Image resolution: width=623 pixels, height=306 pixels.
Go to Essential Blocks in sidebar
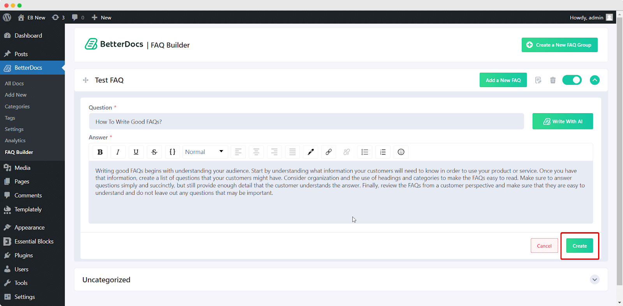pyautogui.click(x=34, y=241)
